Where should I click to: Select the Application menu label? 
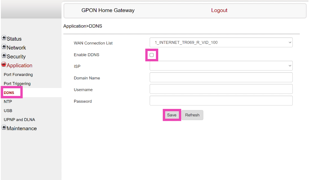click(x=20, y=66)
